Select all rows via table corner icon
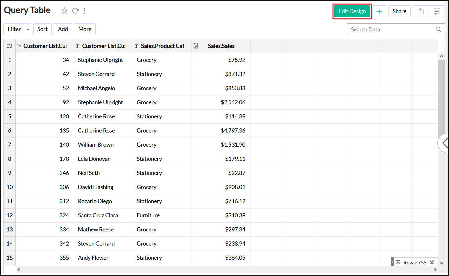 (9, 46)
